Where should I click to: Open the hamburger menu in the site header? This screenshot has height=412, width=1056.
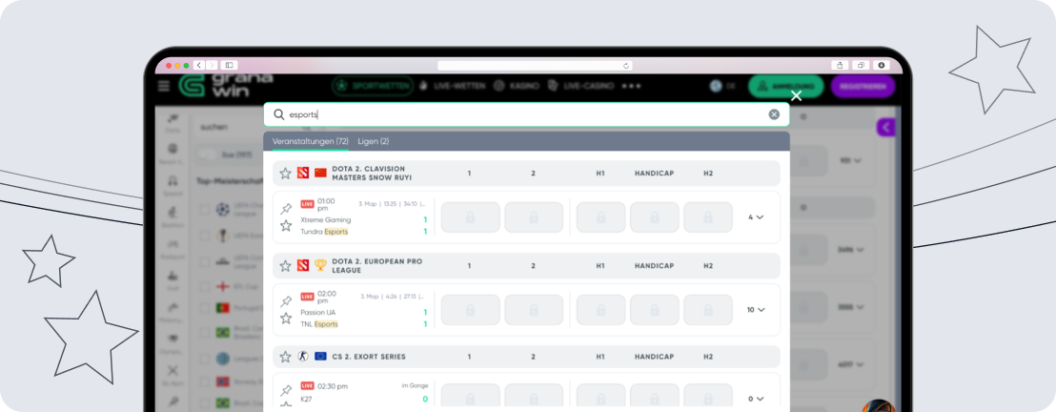164,86
